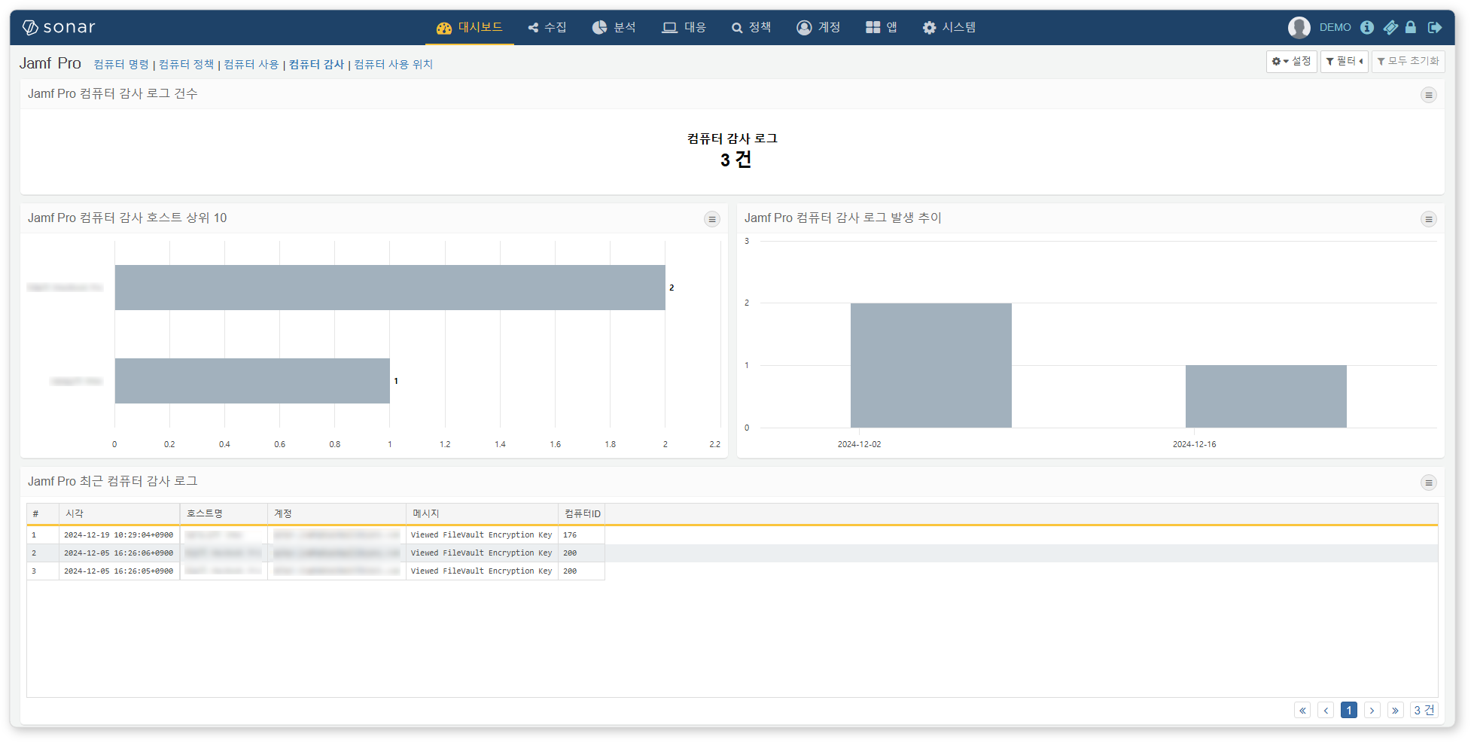Click next page arrow icon
The width and height of the screenshot is (1471, 743).
pos(1372,710)
